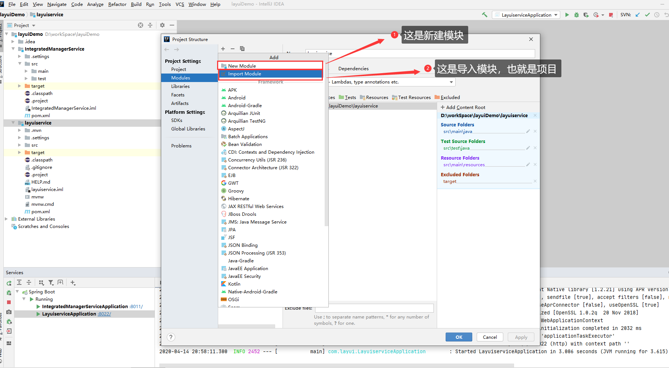Image resolution: width=669 pixels, height=368 pixels.
Task: Click the Expand All icon in Services toolbar
Action: point(19,283)
